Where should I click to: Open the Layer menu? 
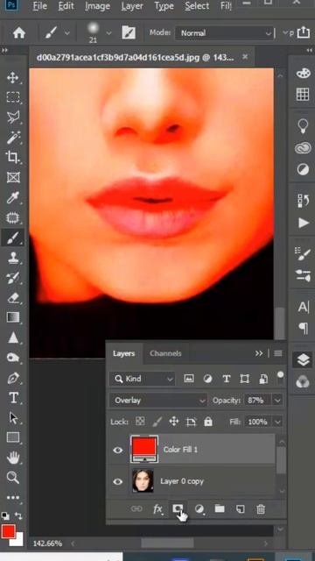click(x=132, y=6)
